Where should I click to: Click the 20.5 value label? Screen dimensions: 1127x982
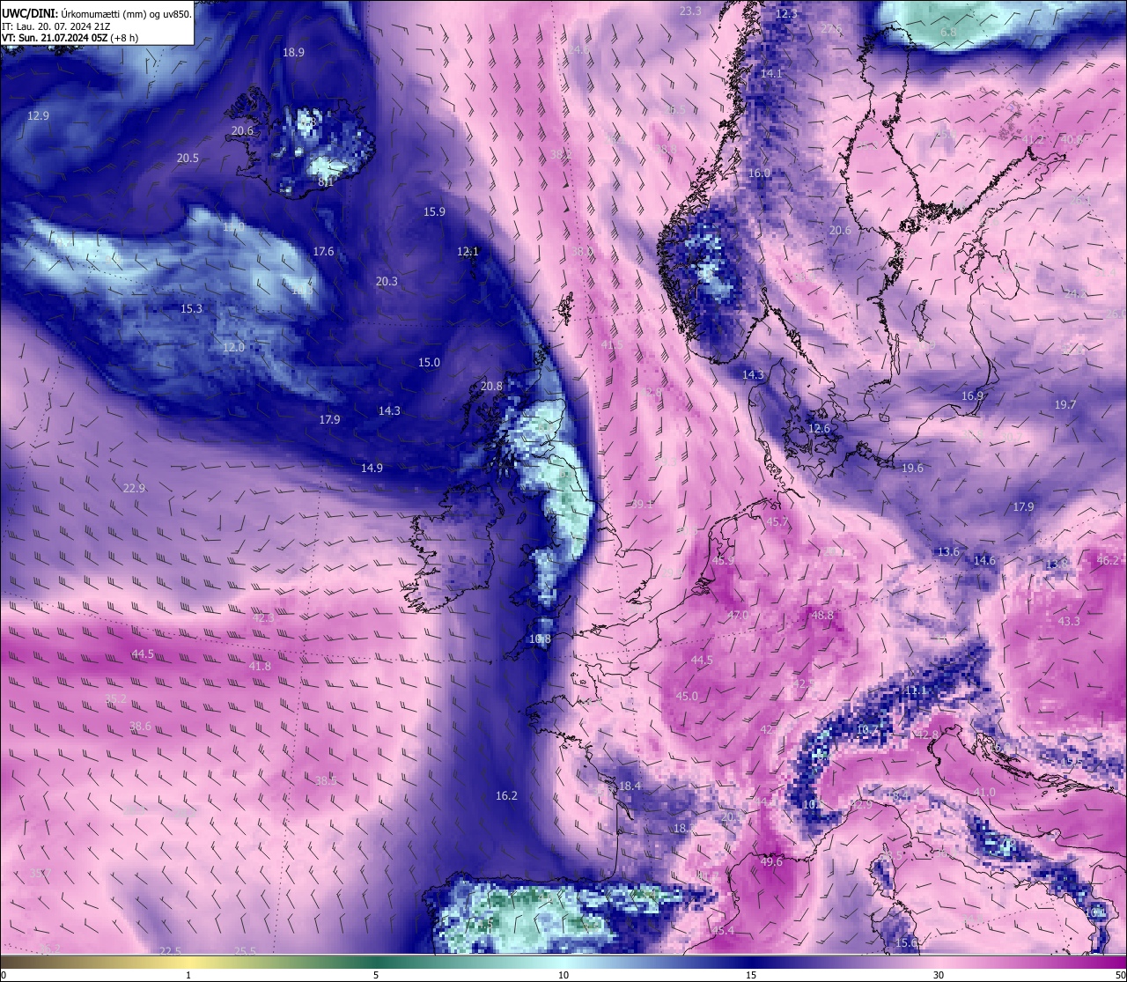click(188, 158)
